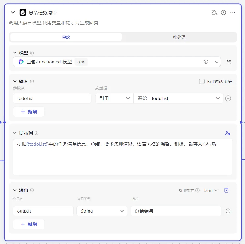Enable the Bot对话历史 checkbox
The height and width of the screenshot is (244, 245).
coord(202,81)
